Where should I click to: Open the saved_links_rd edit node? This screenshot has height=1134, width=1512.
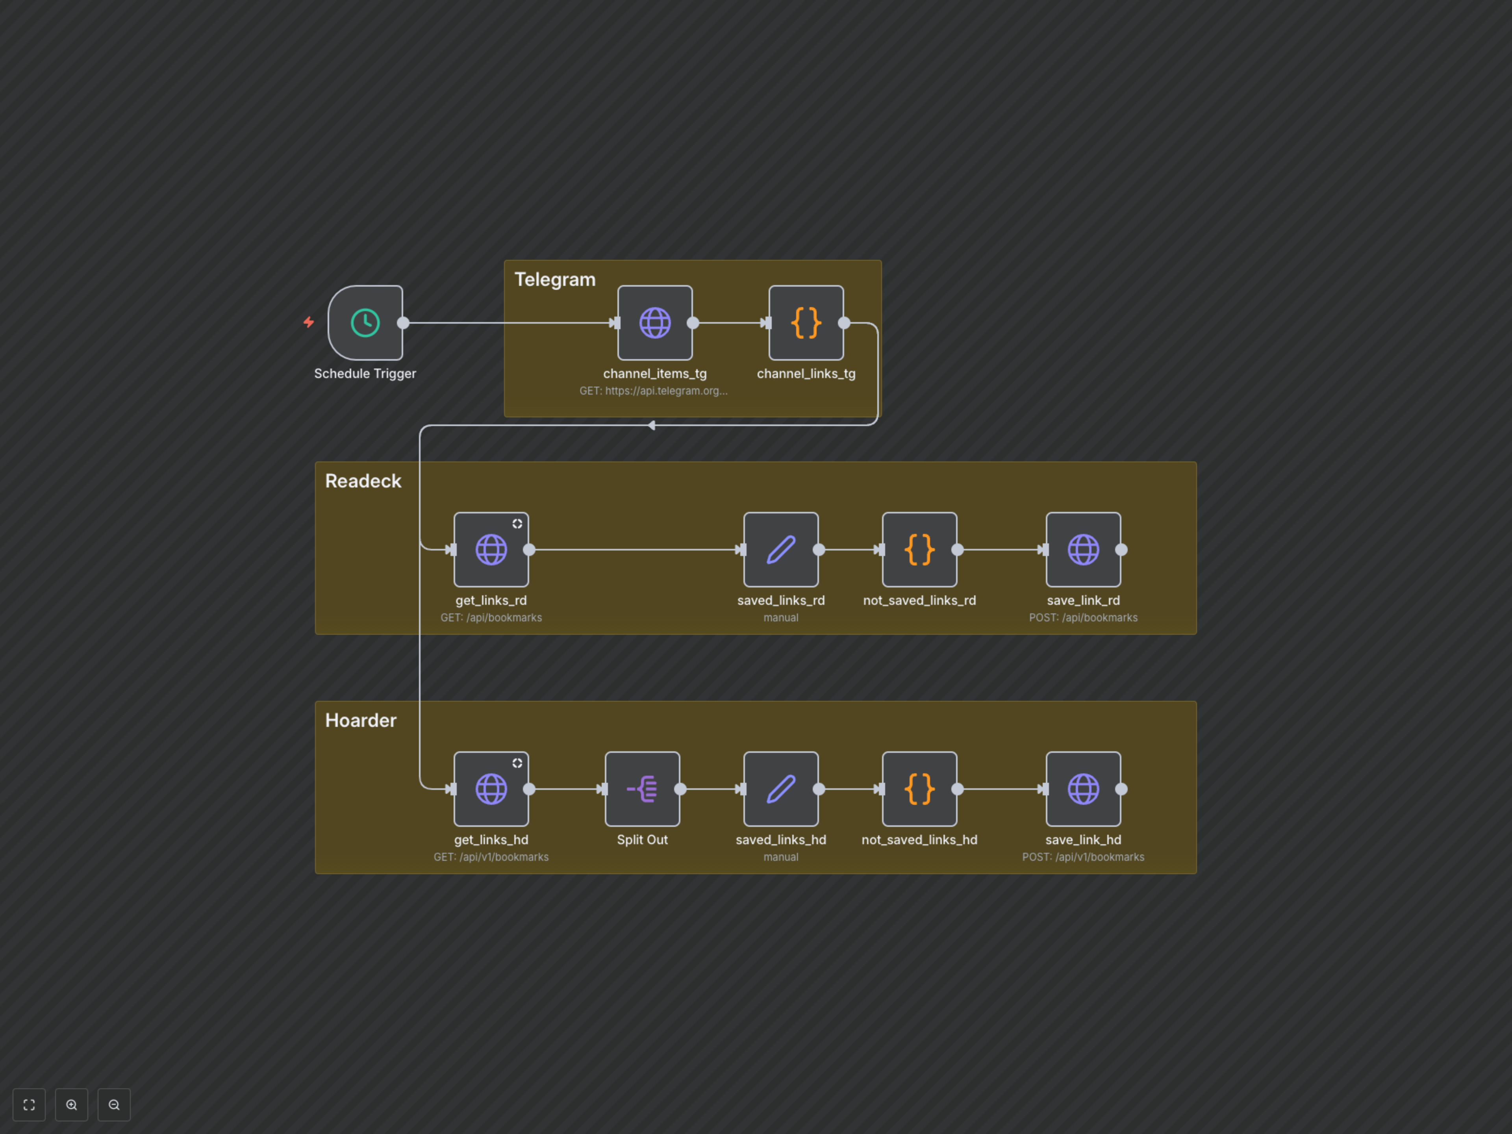(780, 550)
